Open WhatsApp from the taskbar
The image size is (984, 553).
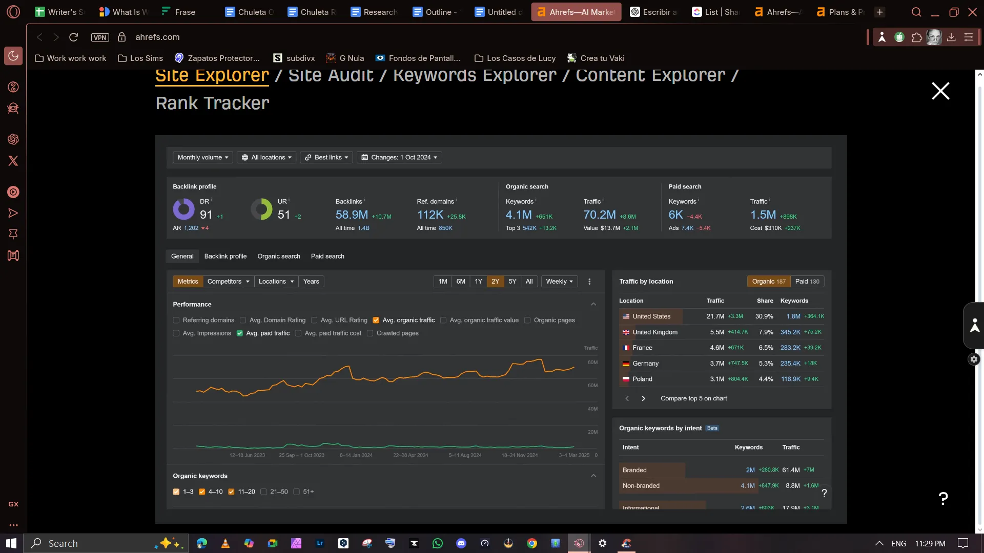pos(437,543)
